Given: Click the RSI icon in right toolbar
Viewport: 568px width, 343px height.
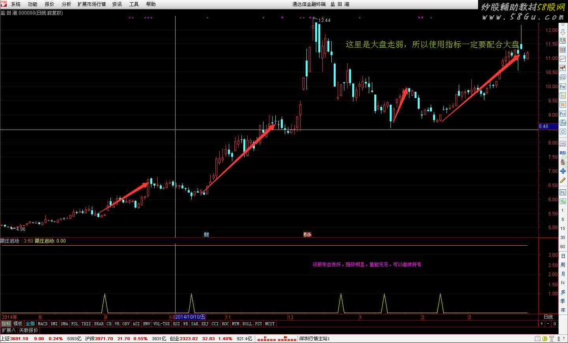Looking at the screenshot, I should [x=563, y=153].
